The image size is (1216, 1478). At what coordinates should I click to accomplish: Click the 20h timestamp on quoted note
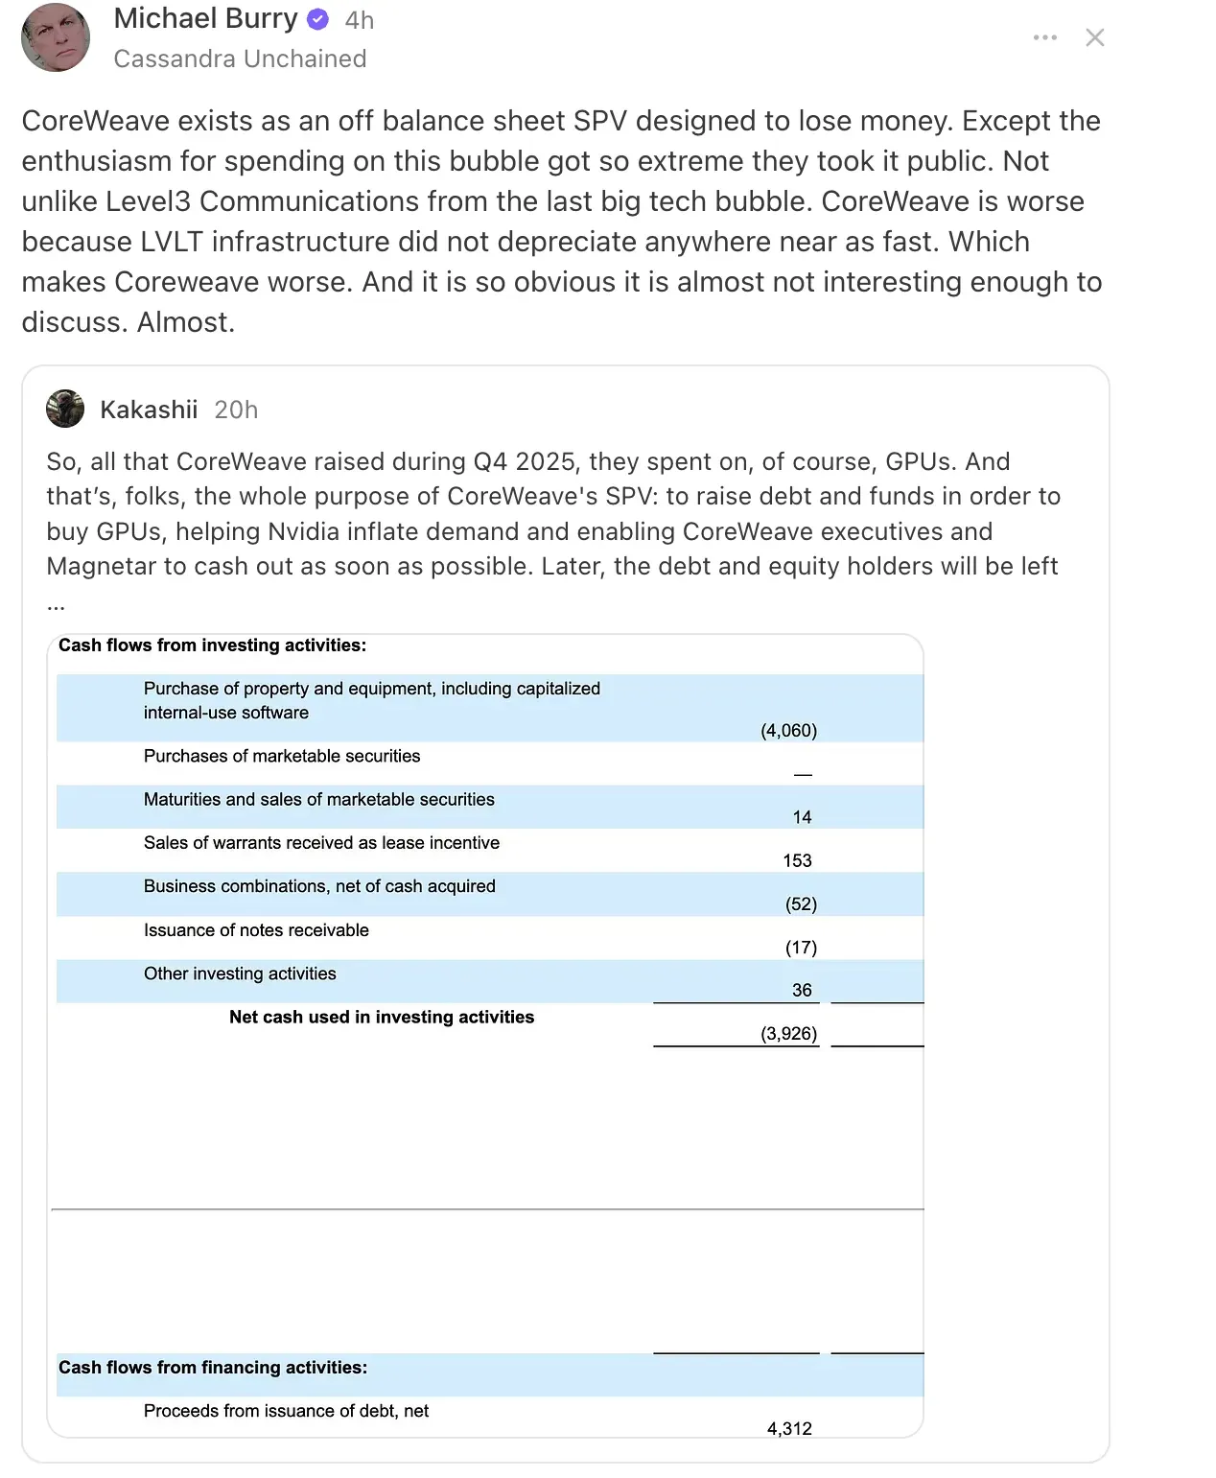[x=236, y=410]
